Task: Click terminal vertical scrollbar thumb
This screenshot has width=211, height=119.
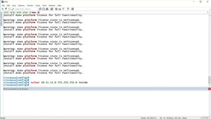Action: [209, 80]
